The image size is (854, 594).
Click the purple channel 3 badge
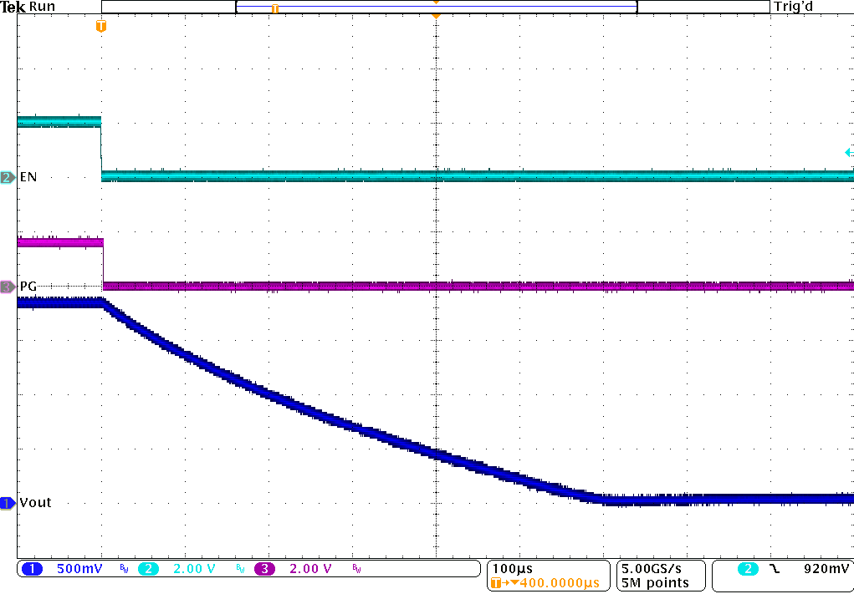coord(264,569)
